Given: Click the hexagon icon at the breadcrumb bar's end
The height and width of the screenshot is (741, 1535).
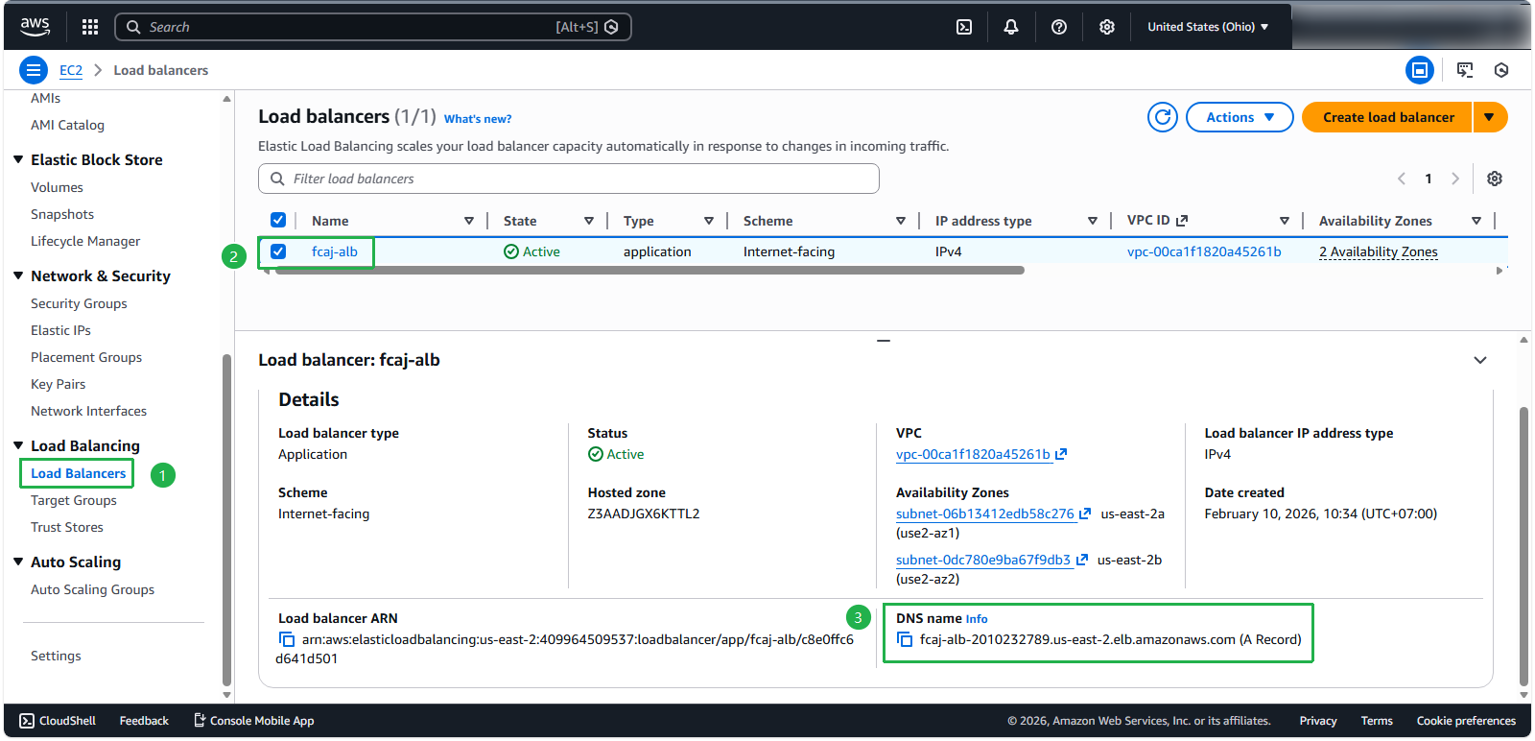Looking at the screenshot, I should pos(1501,70).
